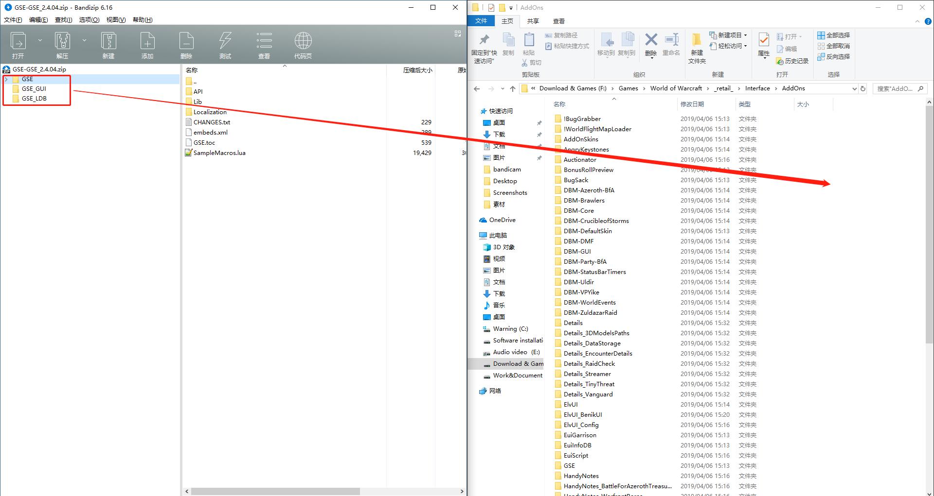The width and height of the screenshot is (934, 496).
Task: Click the Bandizip Open (打开) archive icon
Action: pyautogui.click(x=18, y=41)
